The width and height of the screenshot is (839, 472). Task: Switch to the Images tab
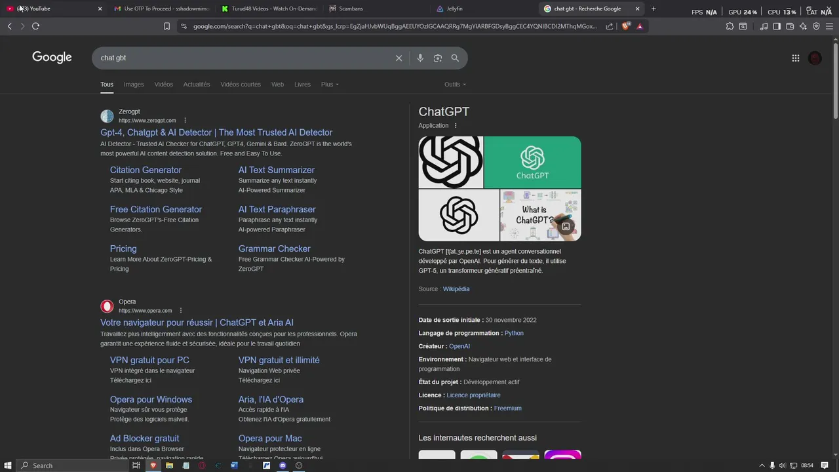click(x=134, y=85)
